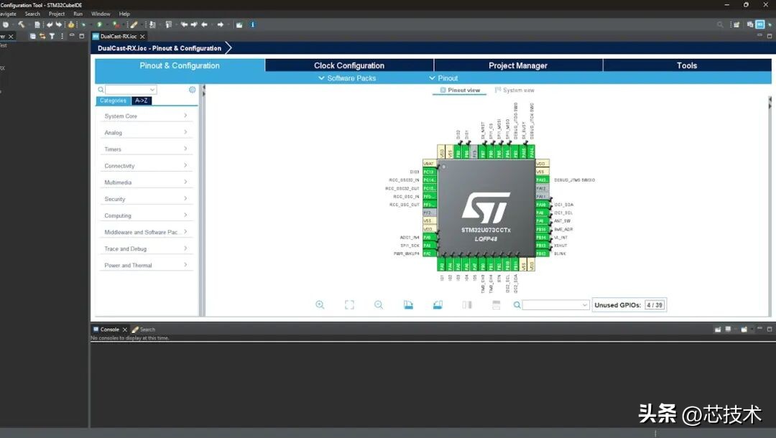Open the category search dropdown arrow

pyautogui.click(x=152, y=90)
